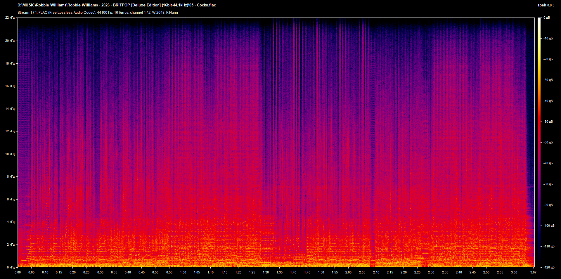Click the dB color gradient legend bar

pos(539,142)
